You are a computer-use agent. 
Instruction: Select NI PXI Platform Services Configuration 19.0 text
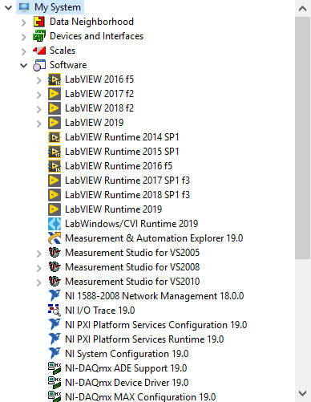[156, 325]
